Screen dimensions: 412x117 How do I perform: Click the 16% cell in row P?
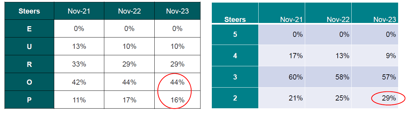[x=177, y=100]
